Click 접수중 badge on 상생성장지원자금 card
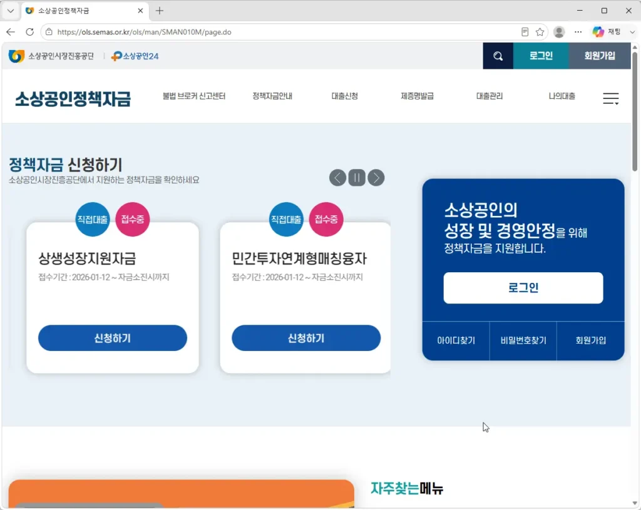Viewport: 641px width, 510px height. (x=133, y=220)
